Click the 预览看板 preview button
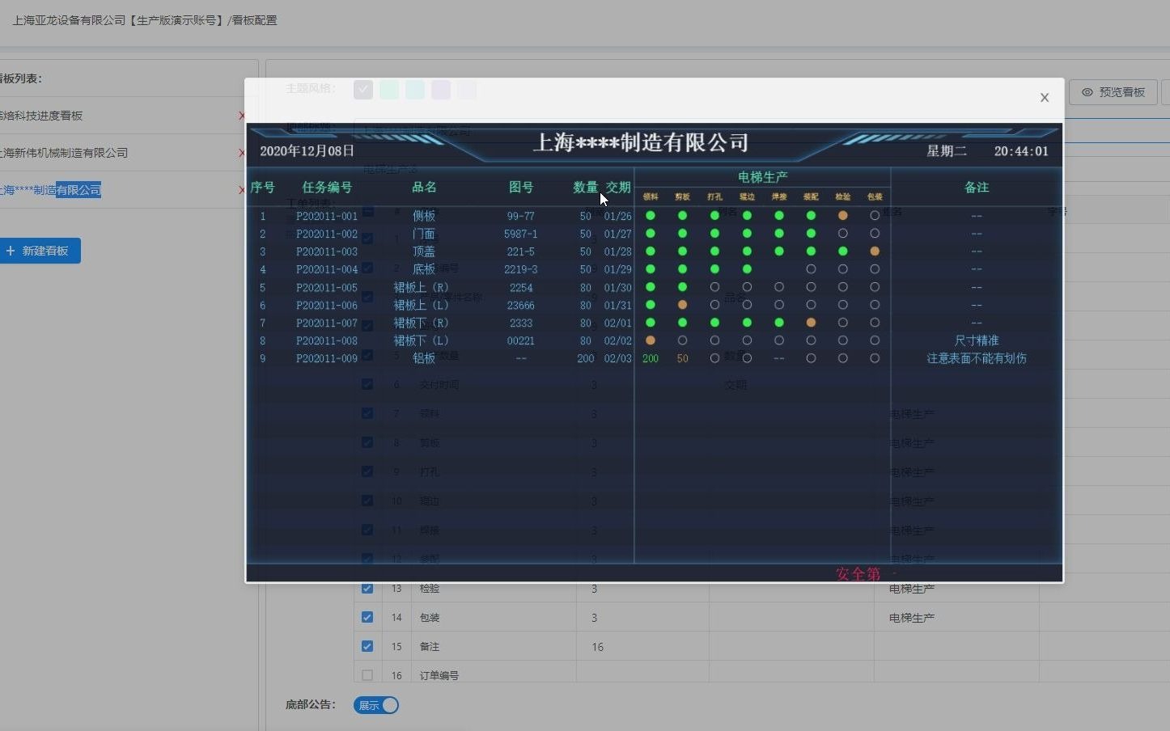1170x731 pixels. 1113,92
